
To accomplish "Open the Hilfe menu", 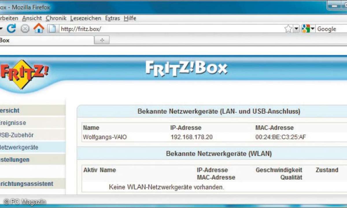I will tap(130, 18).
